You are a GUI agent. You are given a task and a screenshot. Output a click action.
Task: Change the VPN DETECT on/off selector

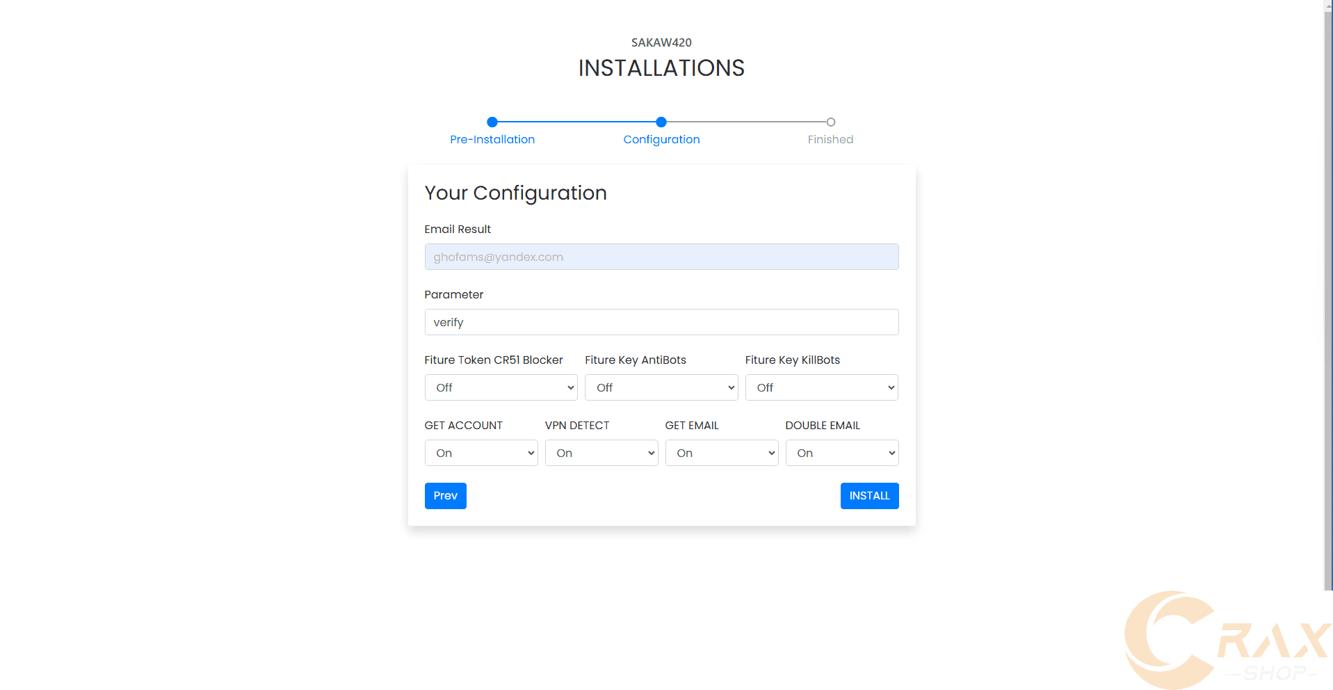click(601, 453)
